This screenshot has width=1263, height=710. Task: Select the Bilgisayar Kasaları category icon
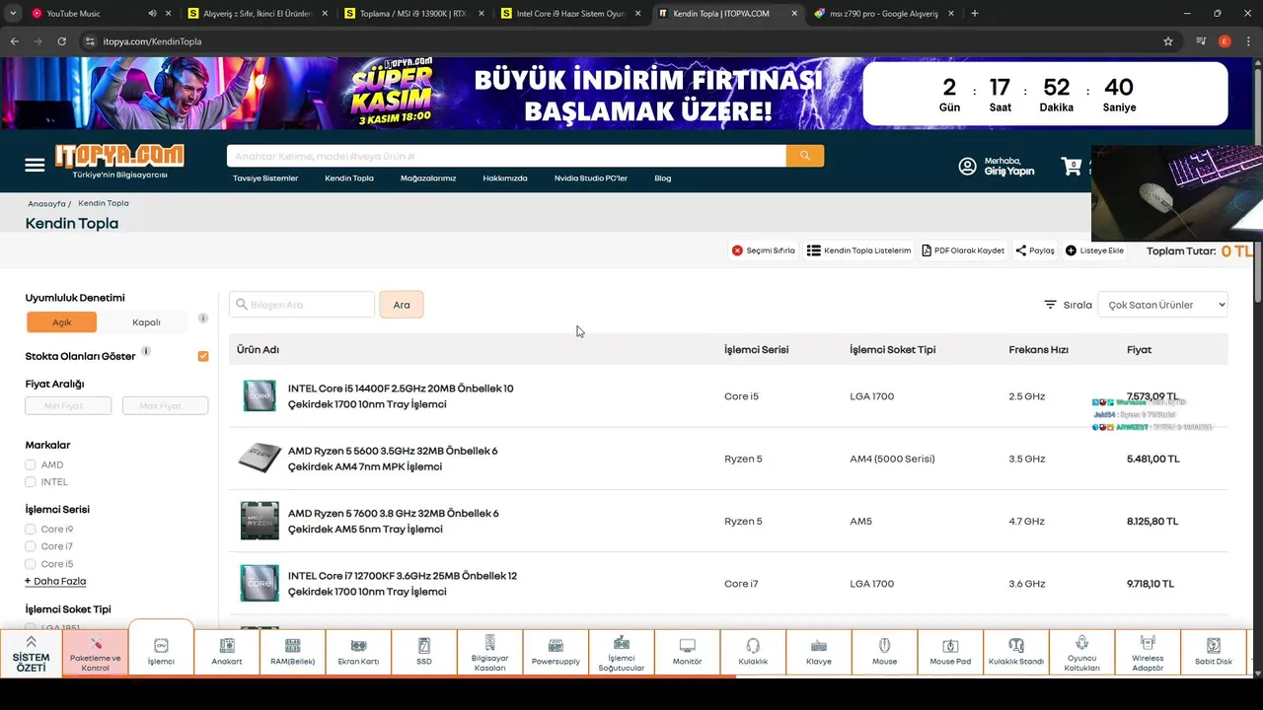tap(489, 651)
